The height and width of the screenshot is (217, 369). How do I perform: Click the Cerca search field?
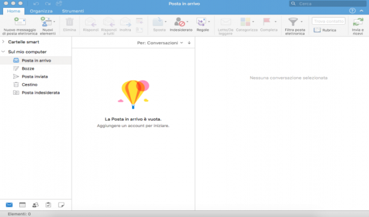pos(327,4)
